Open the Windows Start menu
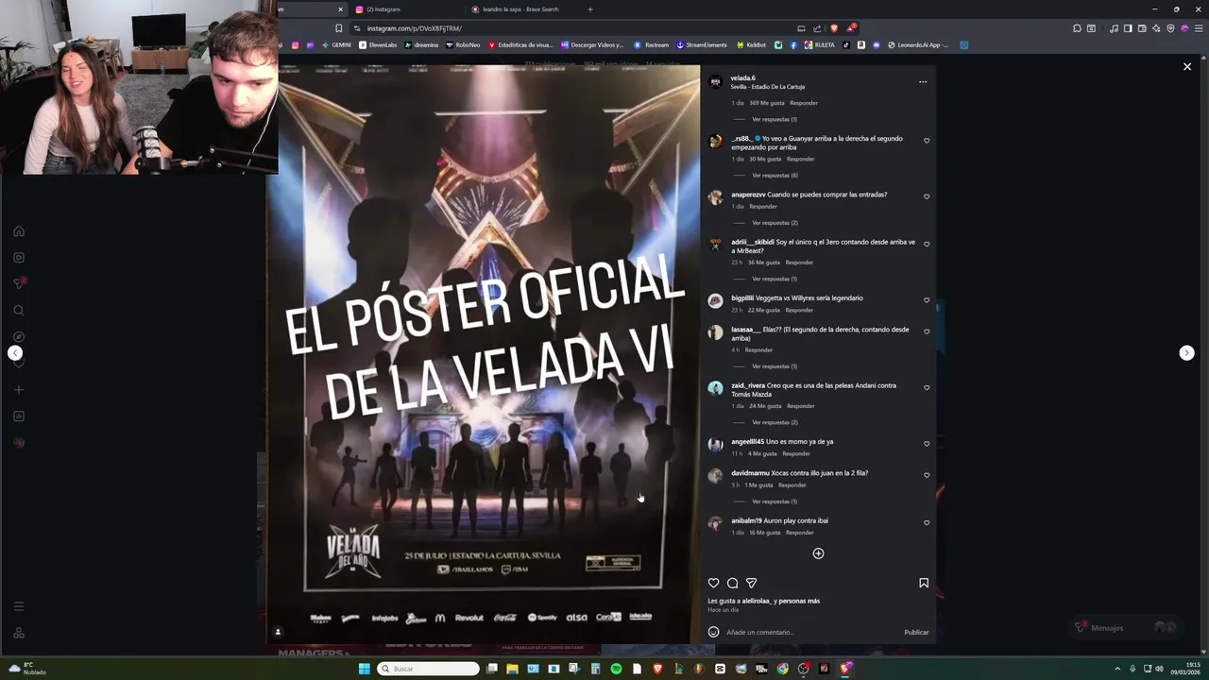Viewport: 1209px width, 680px height. click(365, 669)
